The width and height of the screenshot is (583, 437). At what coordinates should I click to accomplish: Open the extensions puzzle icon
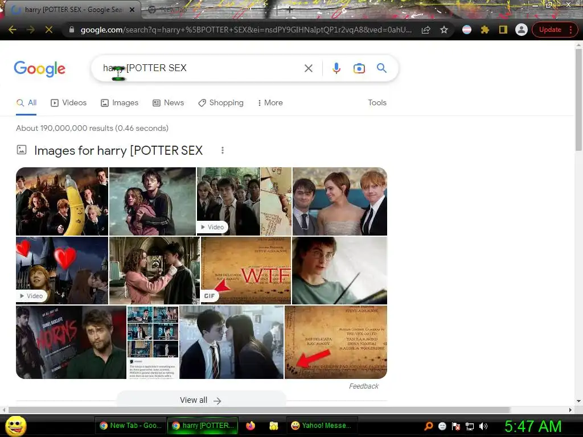tap(485, 30)
